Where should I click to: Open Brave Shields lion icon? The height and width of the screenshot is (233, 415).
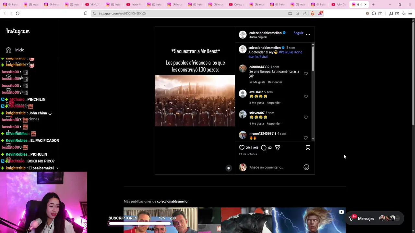[x=313, y=13]
